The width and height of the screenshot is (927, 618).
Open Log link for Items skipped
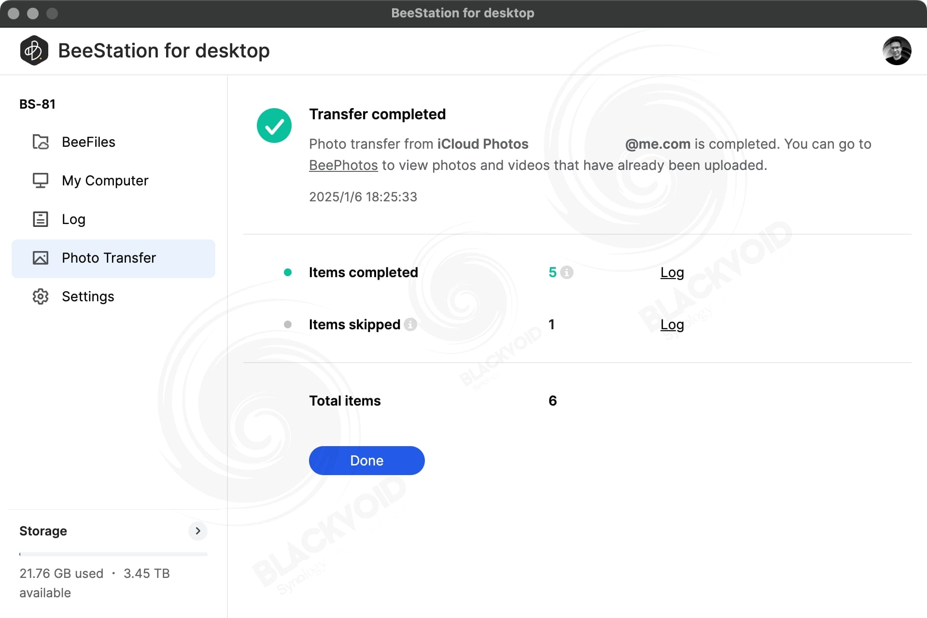tap(672, 325)
